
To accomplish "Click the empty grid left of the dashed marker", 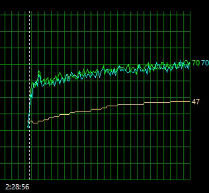I will tap(15, 95).
